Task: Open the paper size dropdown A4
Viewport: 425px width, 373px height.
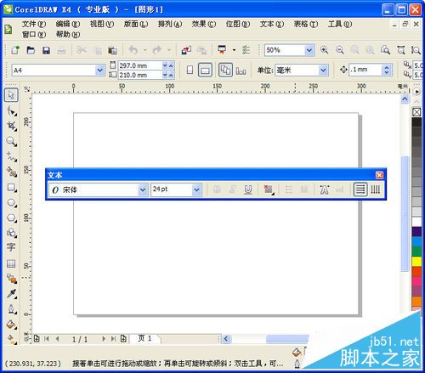Action: [99, 70]
